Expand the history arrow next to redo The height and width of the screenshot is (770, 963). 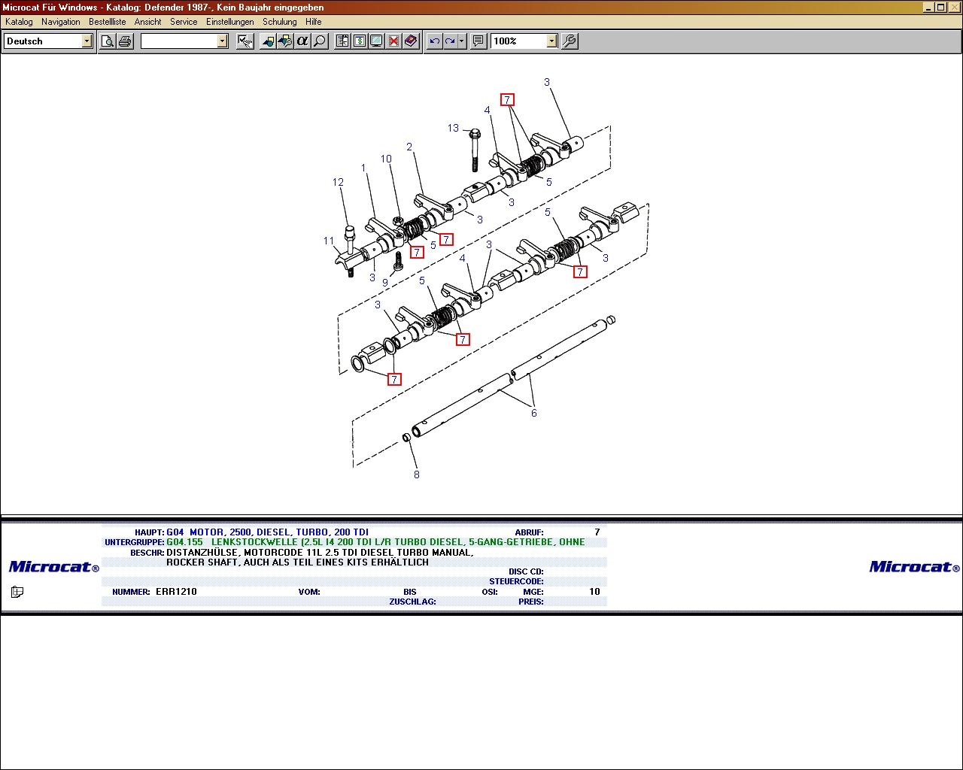click(462, 41)
